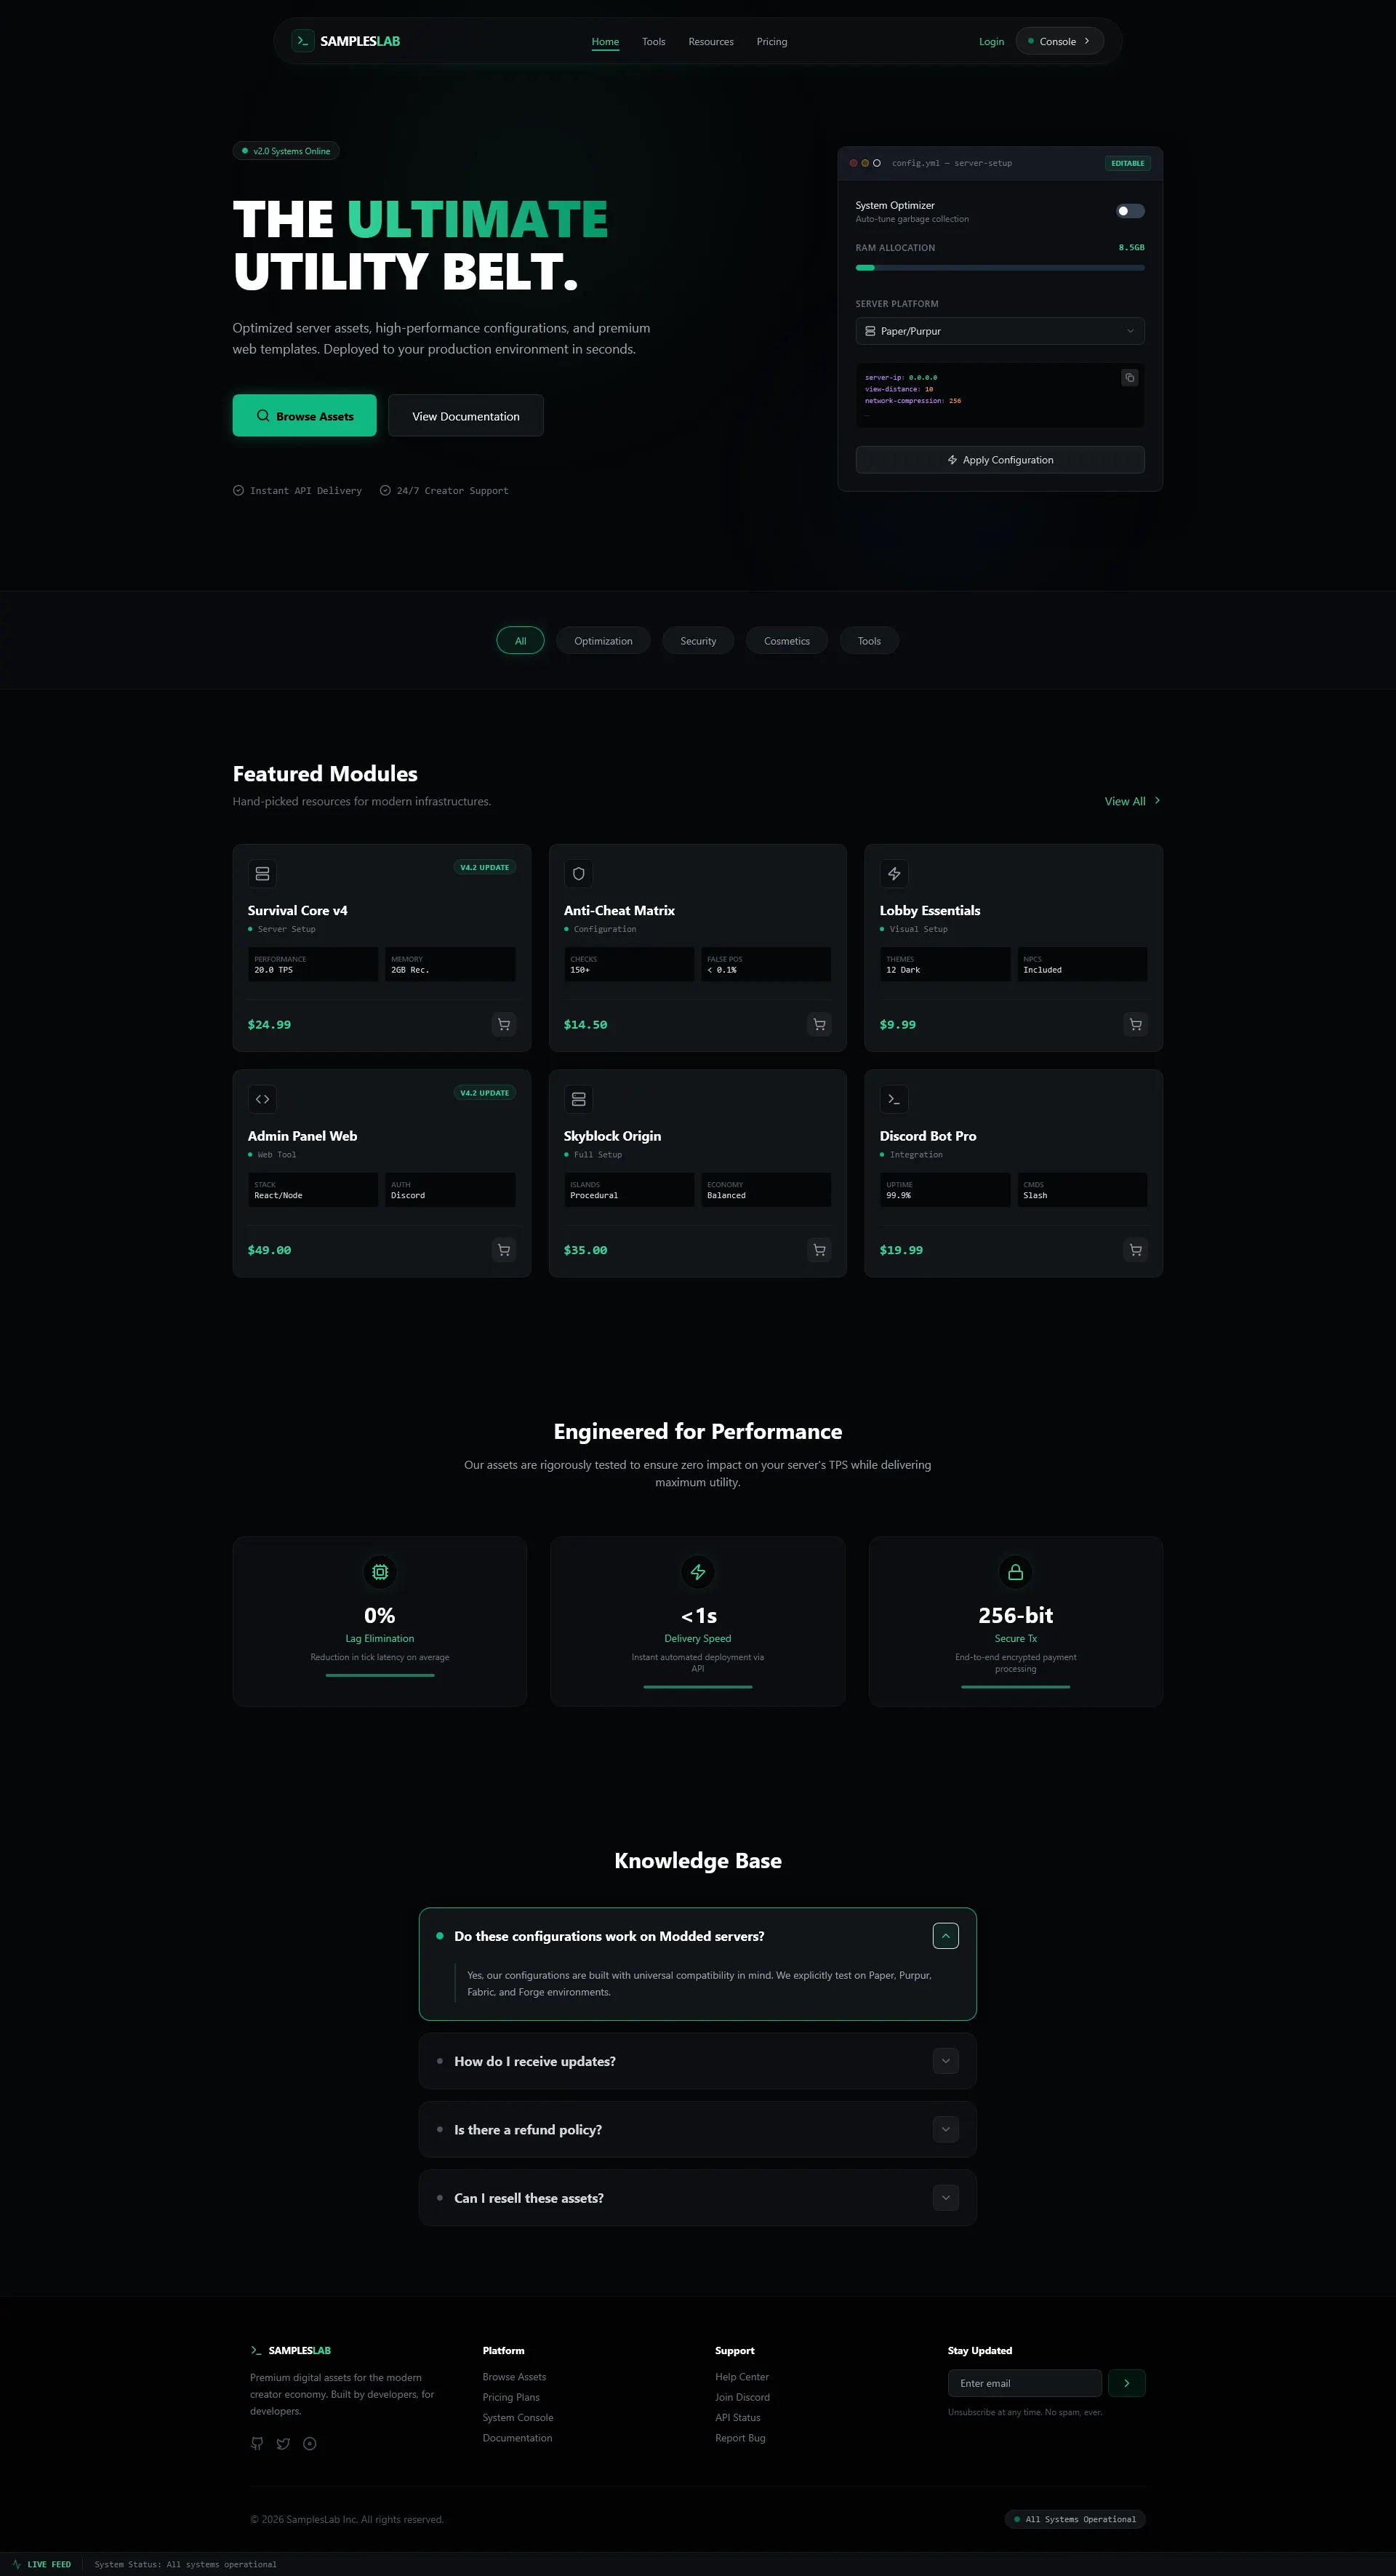Viewport: 1396px width, 2576px height.
Task: Add Survival Core v4 to cart
Action: tap(504, 1024)
